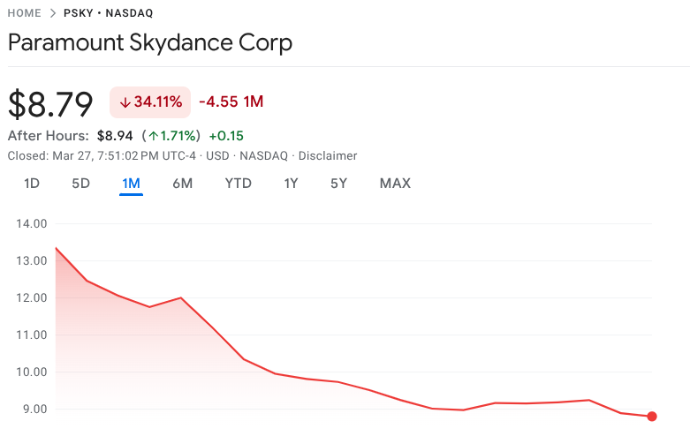This screenshot has width=690, height=436.
Task: Click the green up arrow by 1.71%
Action: [153, 136]
